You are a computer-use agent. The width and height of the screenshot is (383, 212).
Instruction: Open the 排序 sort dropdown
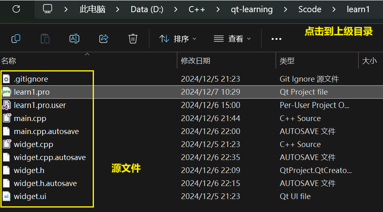click(178, 39)
